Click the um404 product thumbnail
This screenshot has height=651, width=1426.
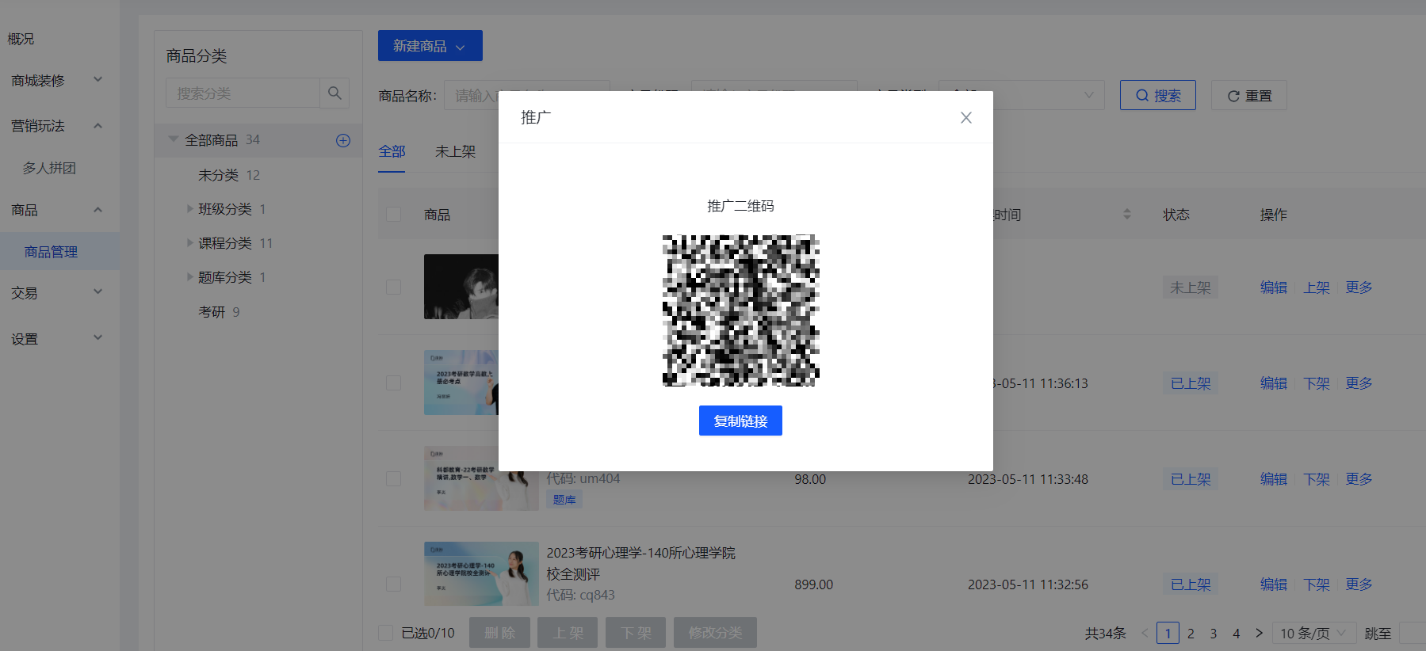pyautogui.click(x=481, y=478)
